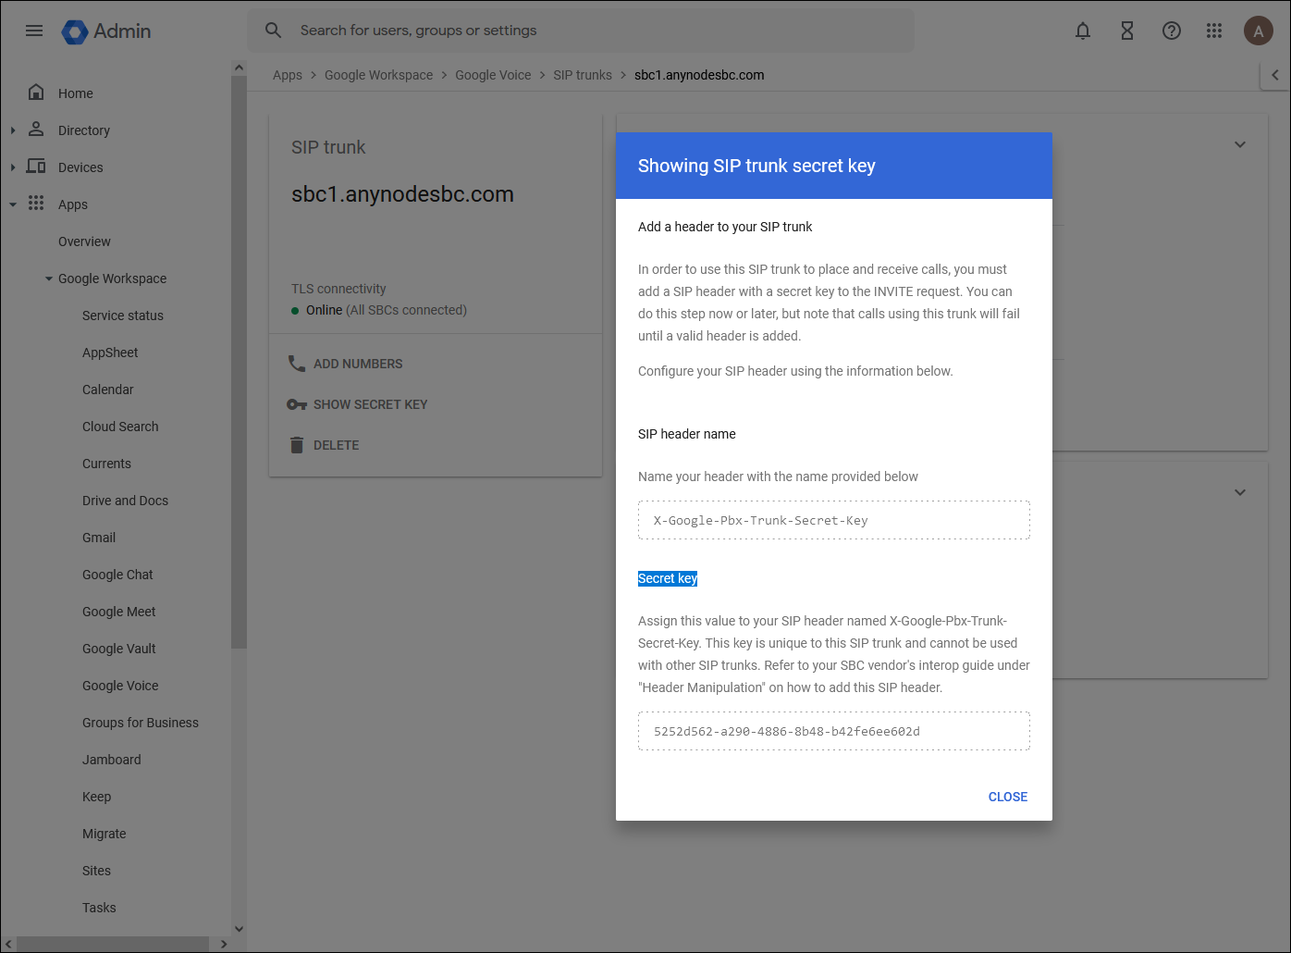
Task: Go to SIP trunks breadcrumb link
Action: [583, 75]
